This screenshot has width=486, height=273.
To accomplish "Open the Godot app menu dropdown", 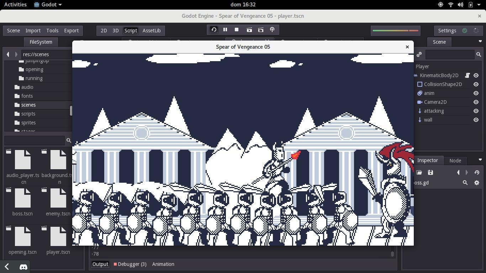I will click(x=48, y=5).
